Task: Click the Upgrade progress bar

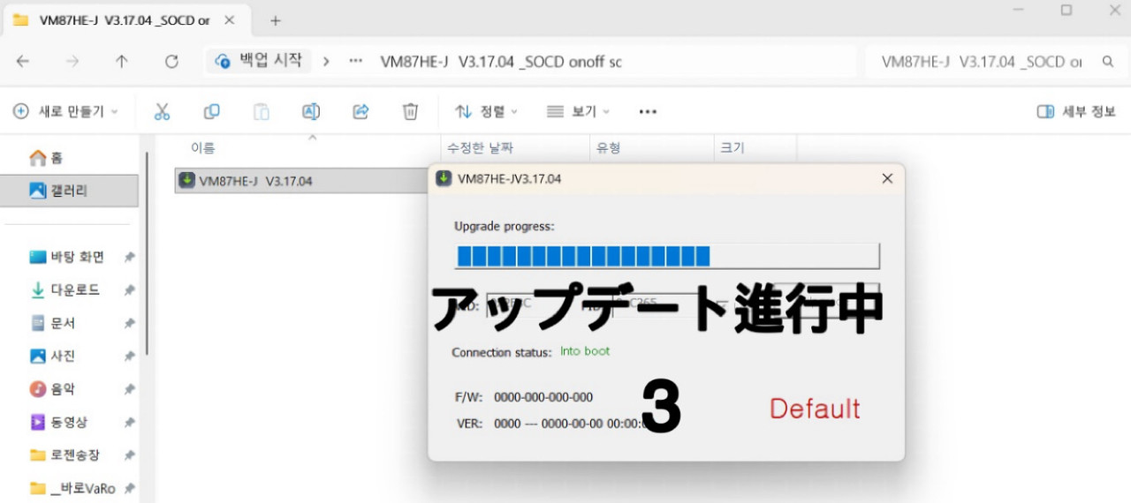Action: [x=667, y=256]
